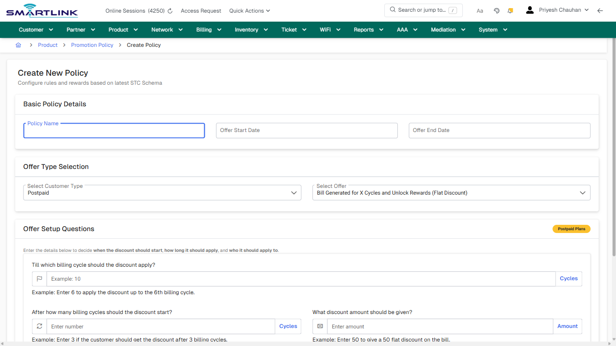The height and width of the screenshot is (346, 616).
Task: Click the flag icon beside the billing cycle field
Action: pyautogui.click(x=39, y=278)
